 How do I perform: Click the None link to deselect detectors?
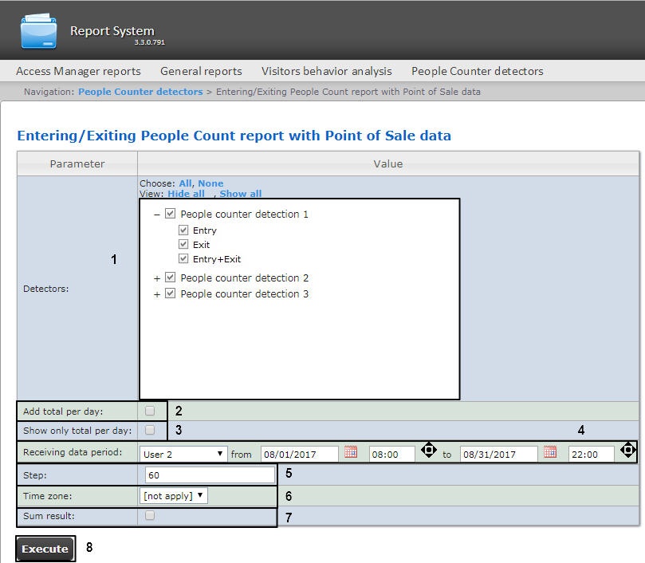pos(210,183)
